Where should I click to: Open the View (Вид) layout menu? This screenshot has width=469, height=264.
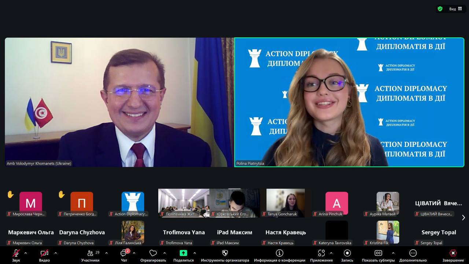click(x=455, y=9)
